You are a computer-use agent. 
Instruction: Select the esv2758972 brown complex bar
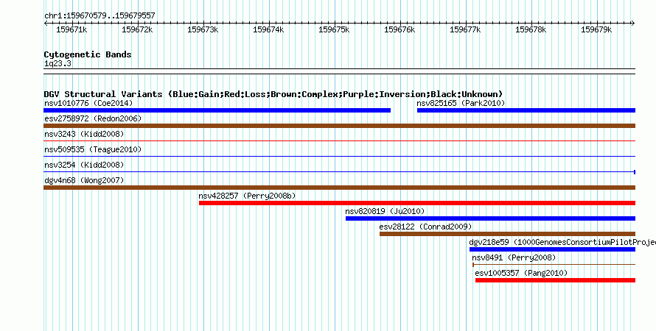coord(340,126)
